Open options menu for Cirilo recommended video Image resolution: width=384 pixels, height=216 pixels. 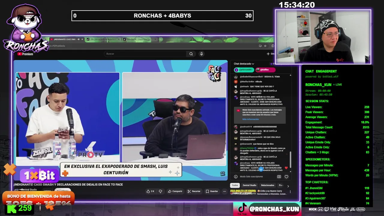290,192
